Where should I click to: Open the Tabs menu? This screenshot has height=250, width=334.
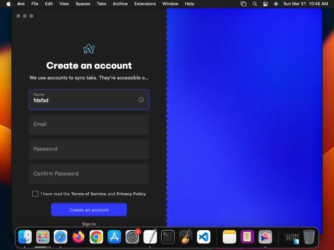101,4
